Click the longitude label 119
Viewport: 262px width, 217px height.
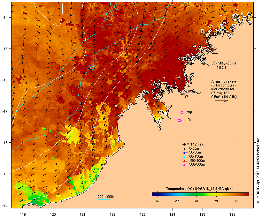coord(23,214)
